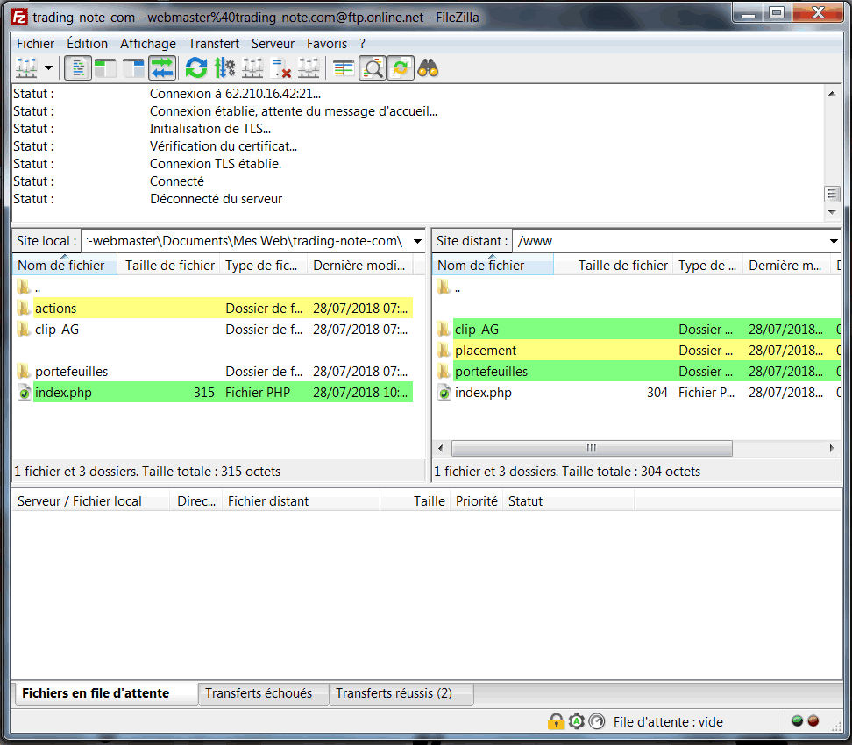
Task: Click remote placement folder icon
Action: tap(444, 351)
